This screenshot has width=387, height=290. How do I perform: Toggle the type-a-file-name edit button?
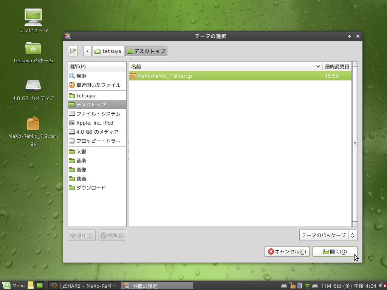73,51
